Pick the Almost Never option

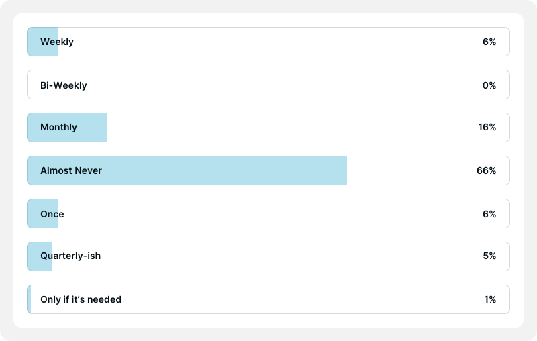point(268,170)
